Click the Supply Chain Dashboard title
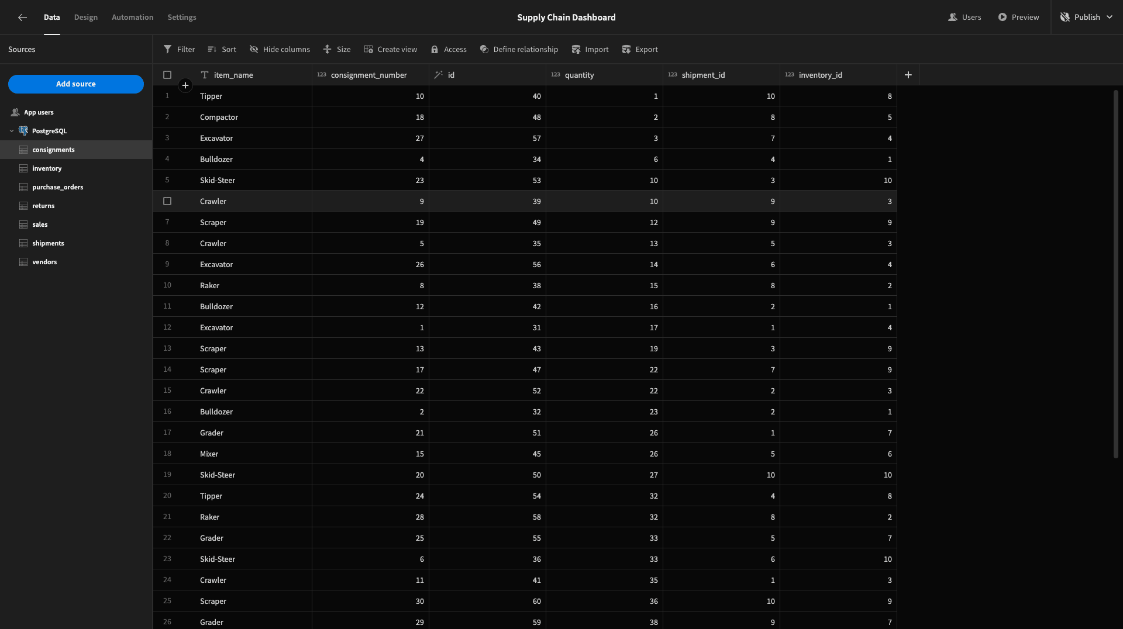This screenshot has width=1123, height=629. click(566, 18)
